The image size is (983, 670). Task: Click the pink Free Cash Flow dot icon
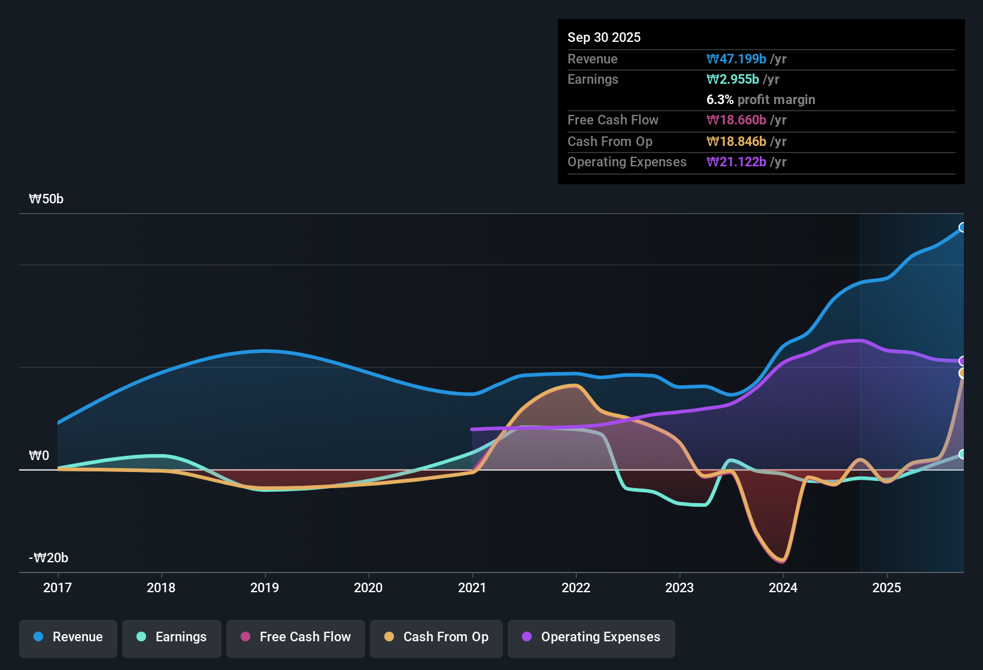click(x=244, y=637)
